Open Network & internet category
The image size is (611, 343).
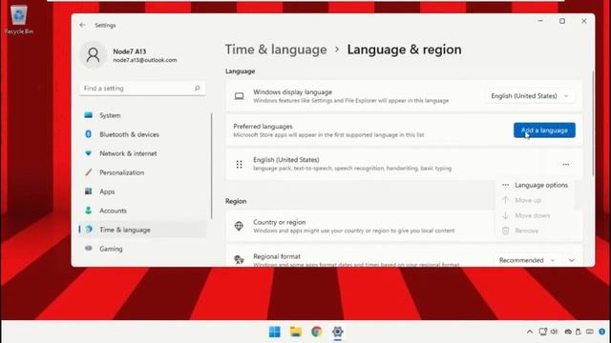click(142, 153)
